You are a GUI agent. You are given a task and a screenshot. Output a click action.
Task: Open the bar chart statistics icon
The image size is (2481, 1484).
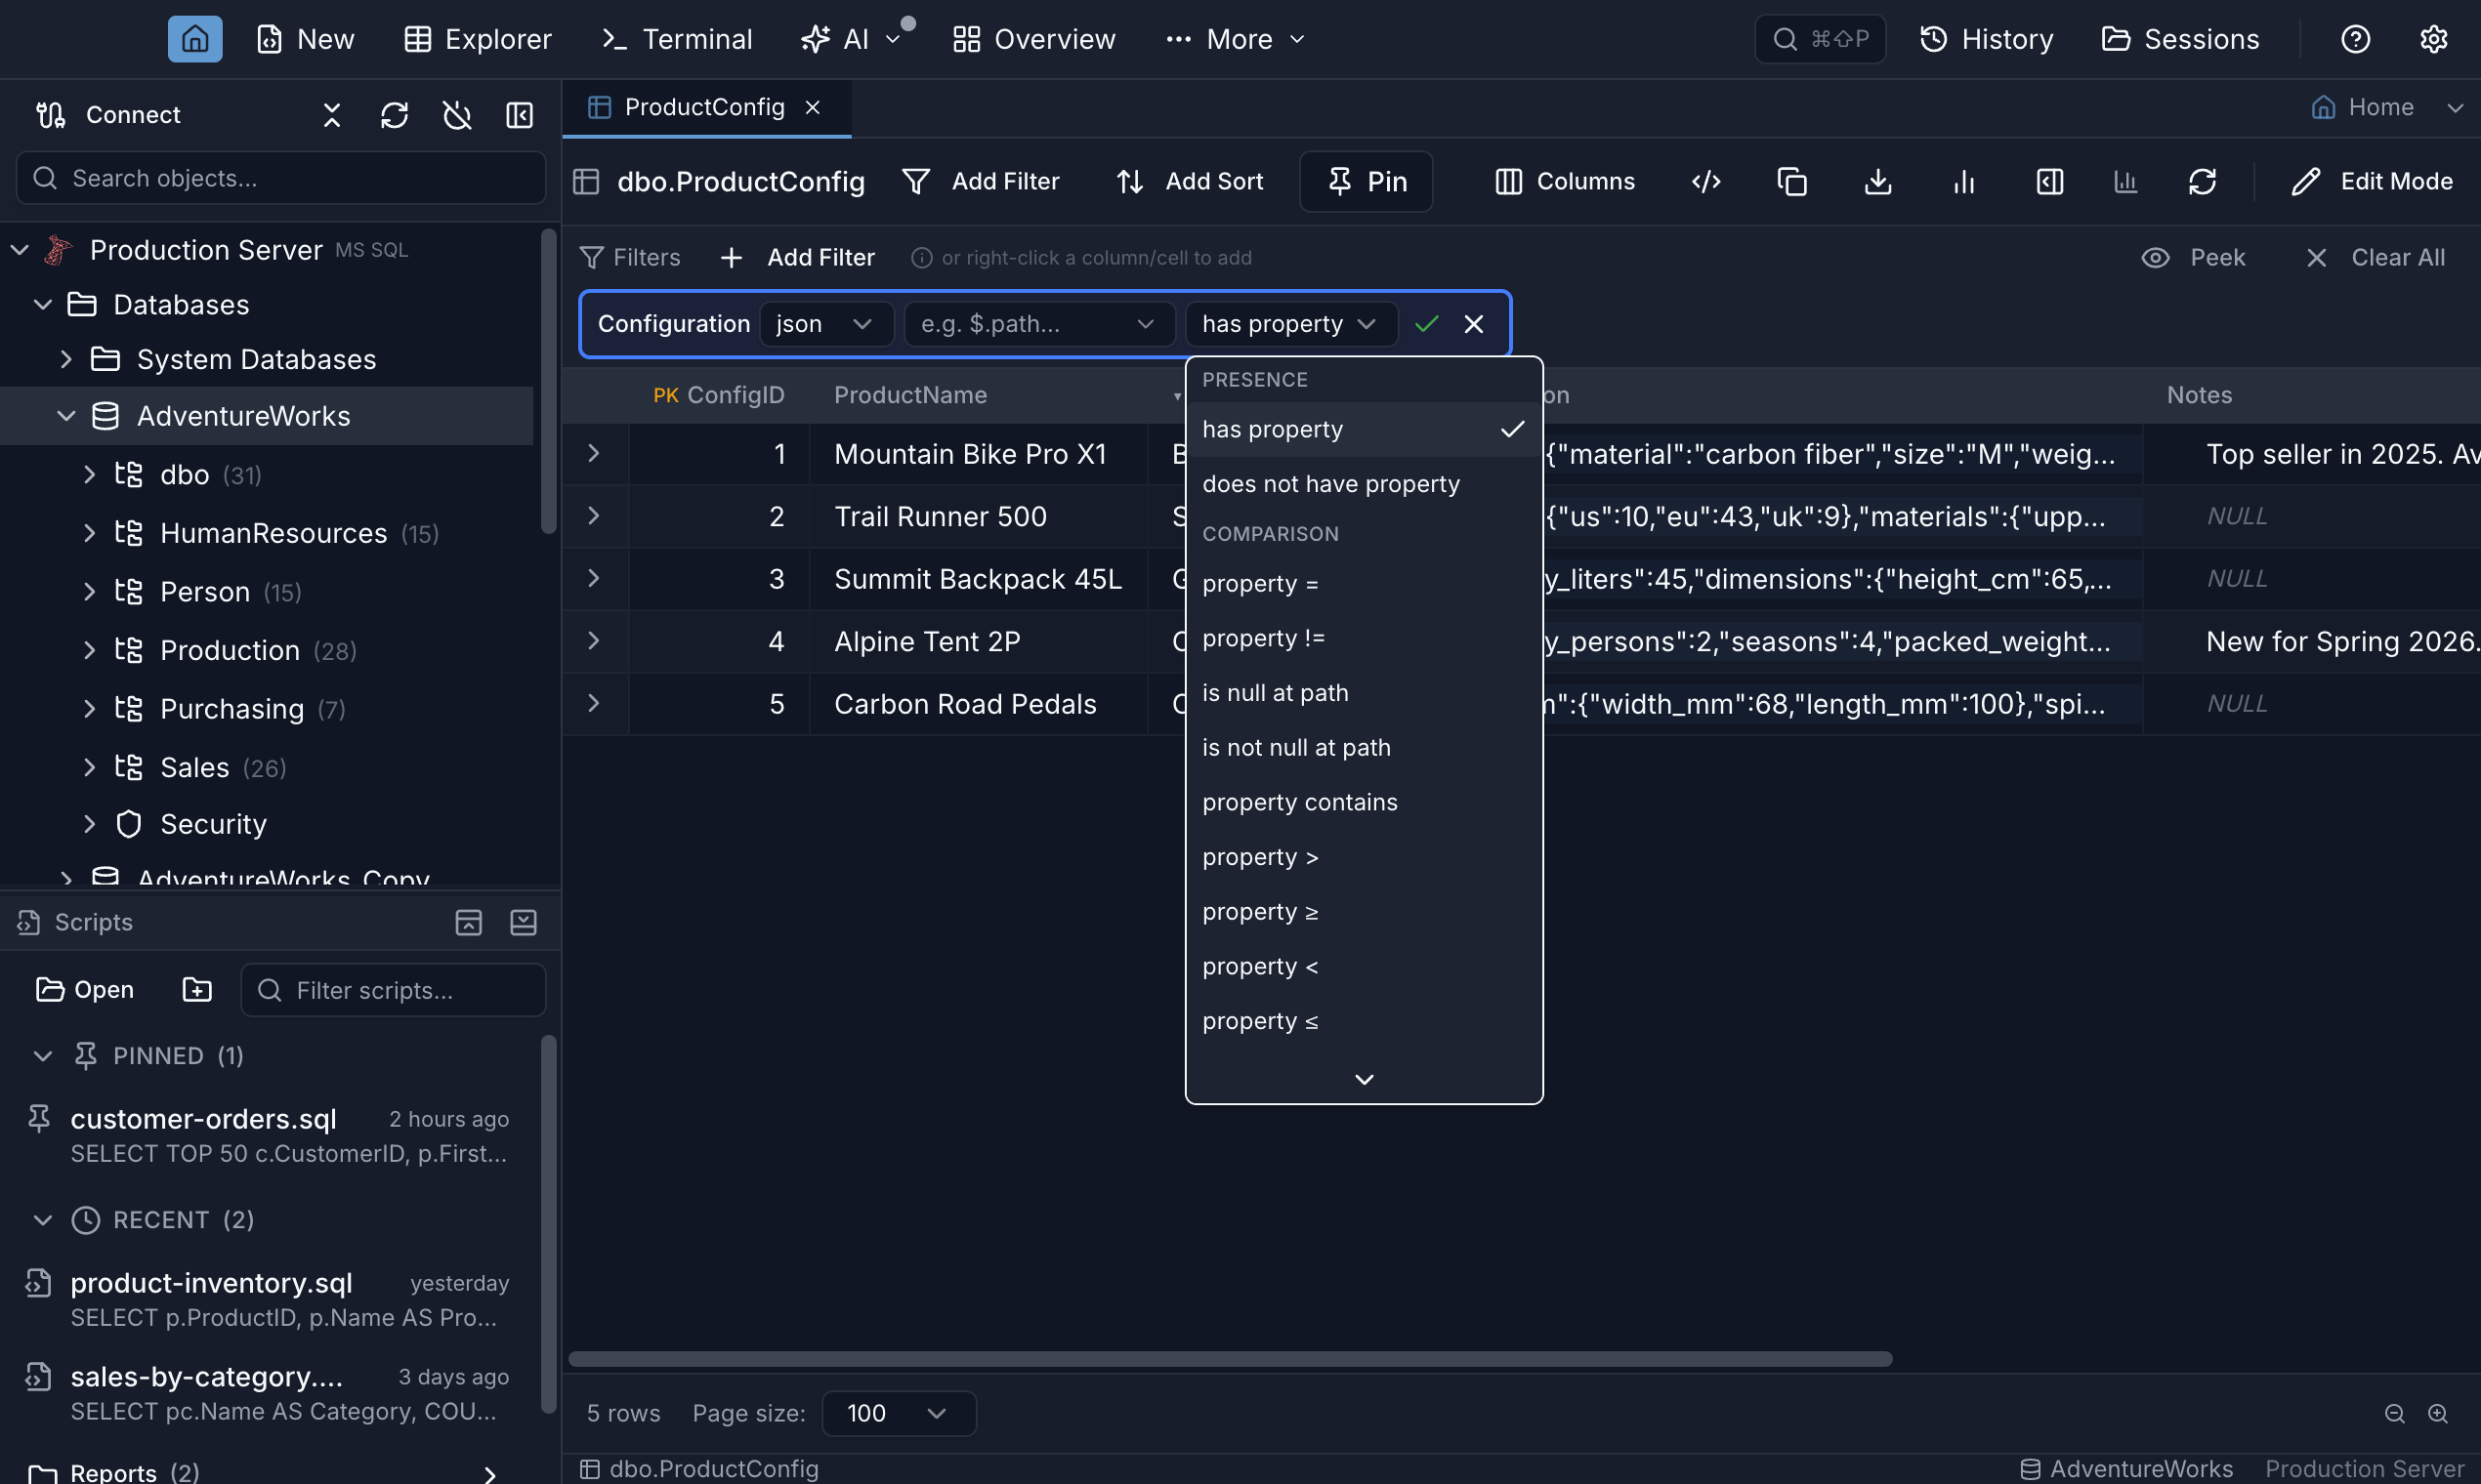(x=1963, y=181)
